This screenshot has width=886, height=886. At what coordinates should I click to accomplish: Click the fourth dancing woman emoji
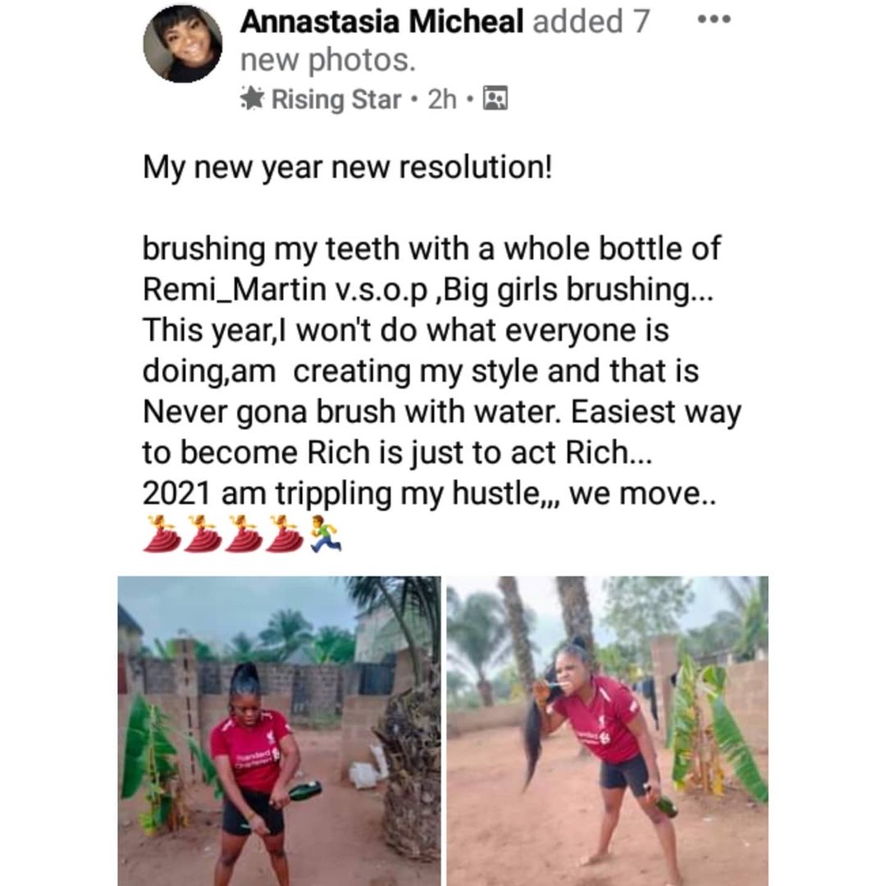(x=284, y=533)
